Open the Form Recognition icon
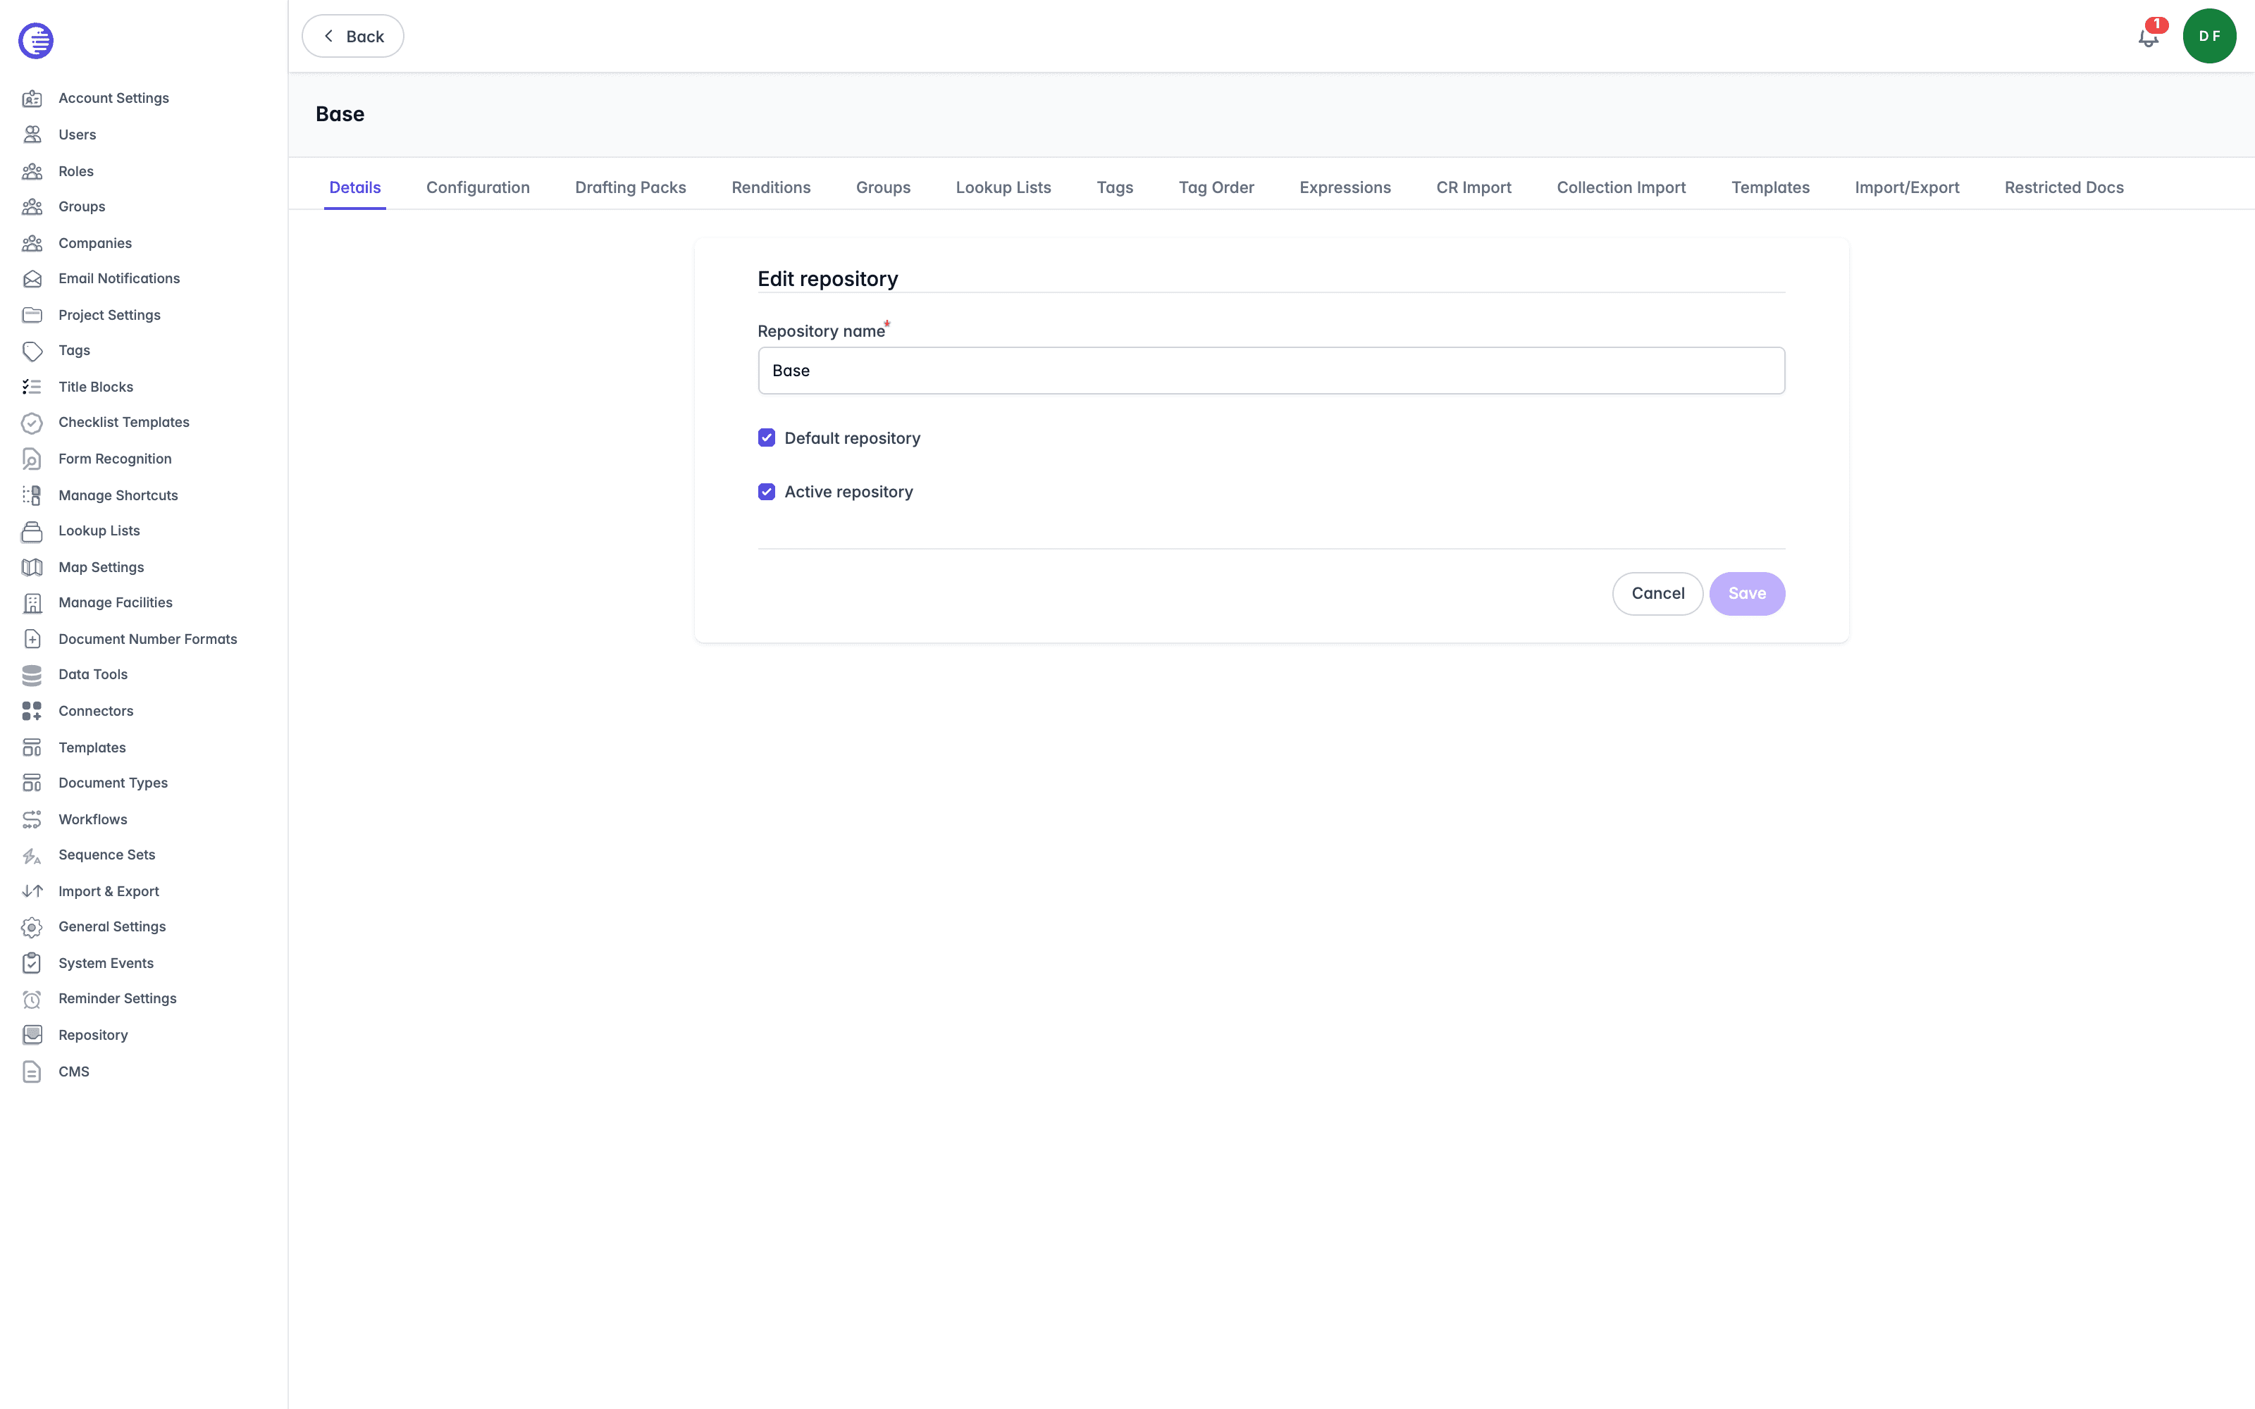Image resolution: width=2255 pixels, height=1409 pixels. click(32, 459)
